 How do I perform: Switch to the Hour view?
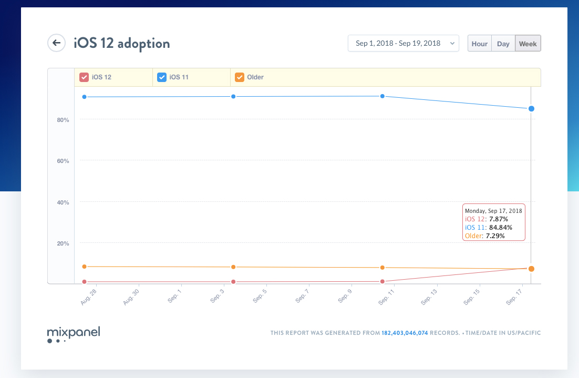(x=479, y=44)
